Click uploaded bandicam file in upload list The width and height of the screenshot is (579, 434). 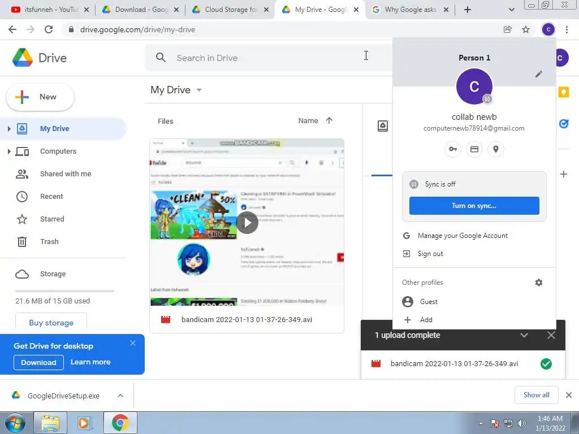[463, 364]
